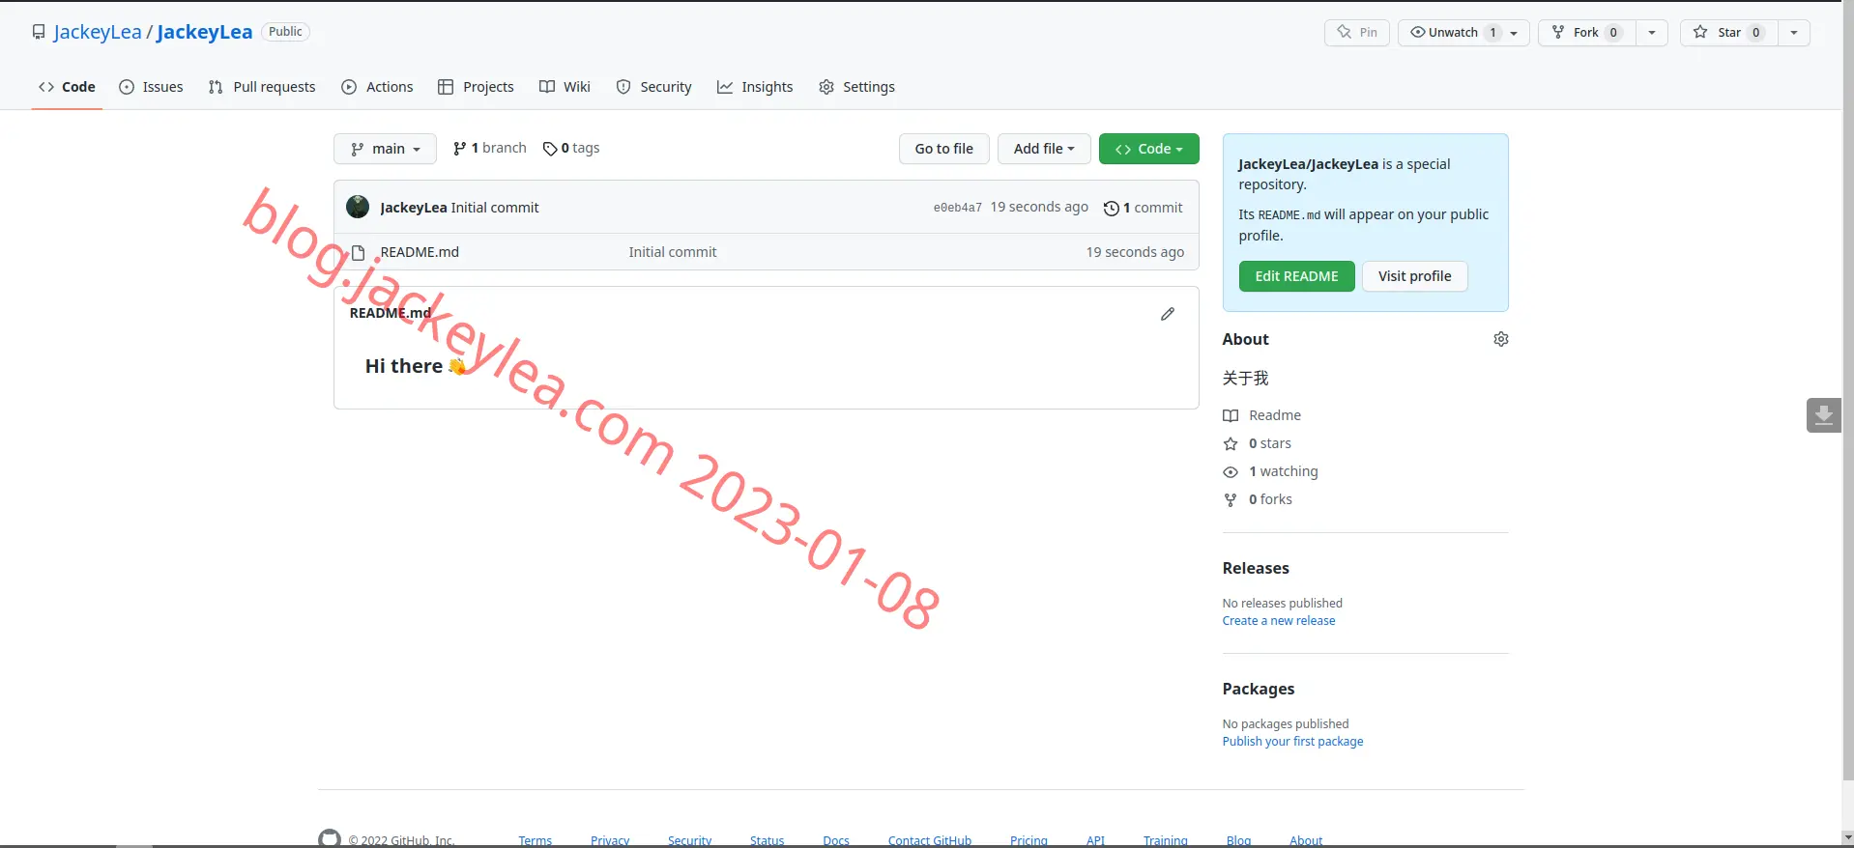Screen dimensions: 1854x848
Task: Open the Pricing footer link
Action: (1028, 840)
